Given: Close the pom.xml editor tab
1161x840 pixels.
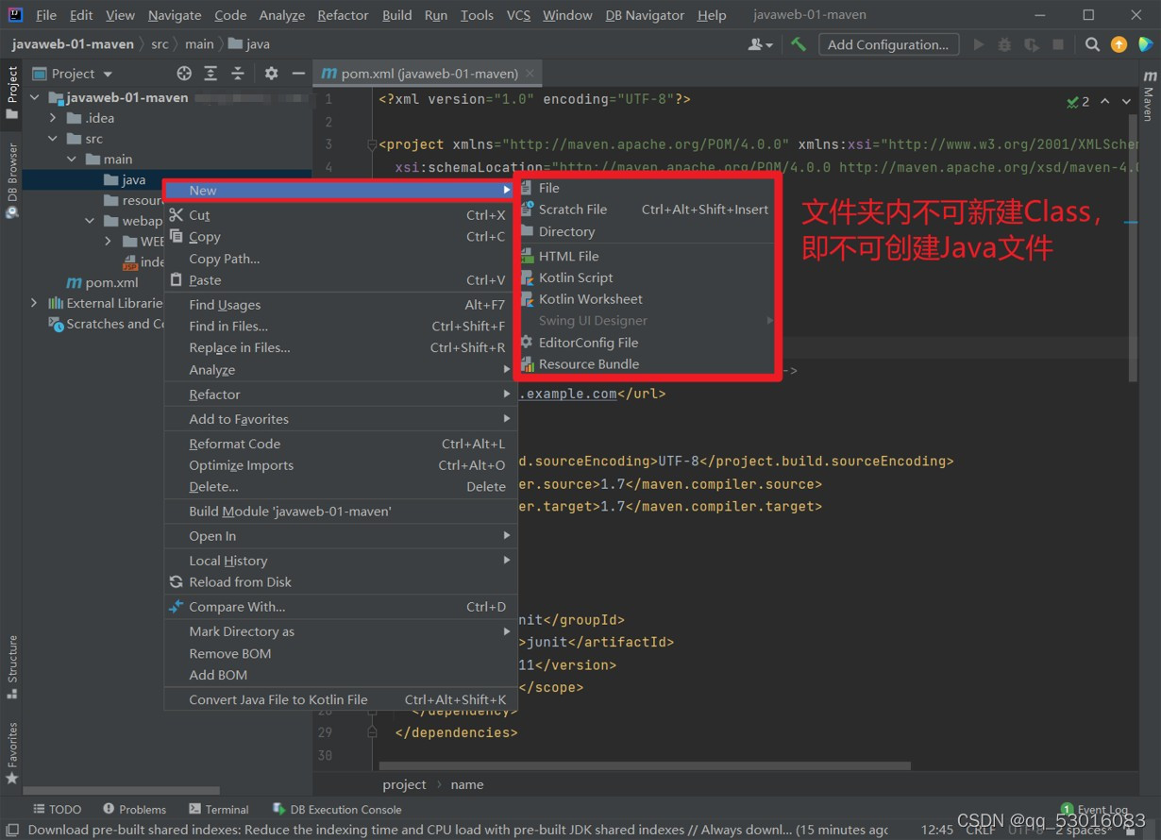Looking at the screenshot, I should [x=530, y=74].
